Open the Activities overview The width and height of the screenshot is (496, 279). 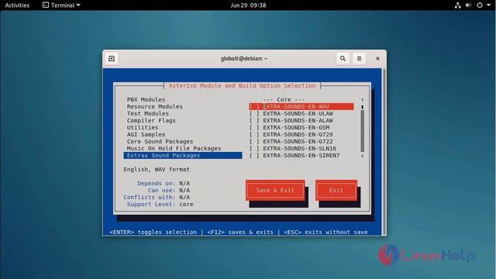click(x=17, y=5)
